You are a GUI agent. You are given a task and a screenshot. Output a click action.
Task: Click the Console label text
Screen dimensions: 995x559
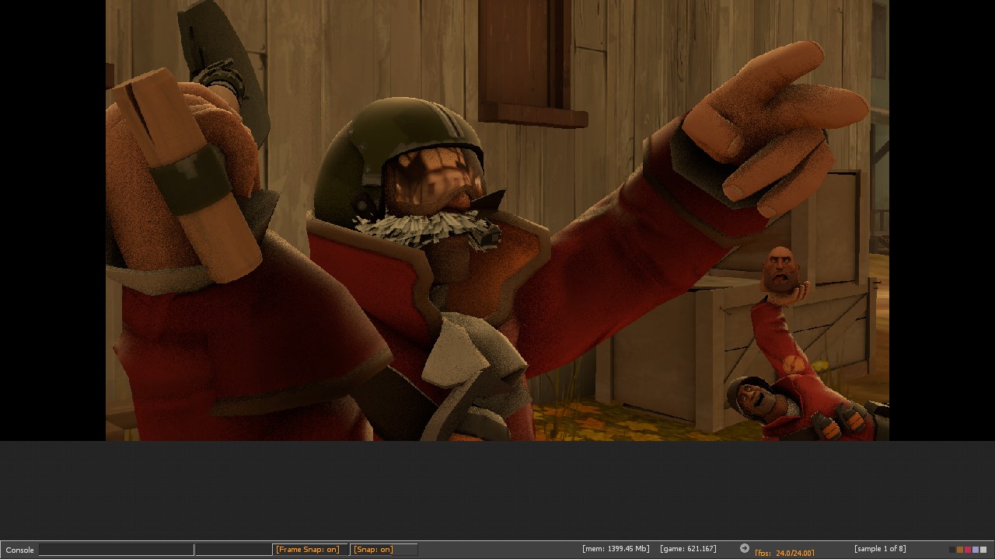tap(19, 550)
